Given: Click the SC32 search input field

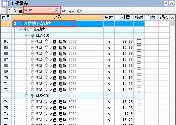Looking at the screenshot, I should (x=39, y=10).
